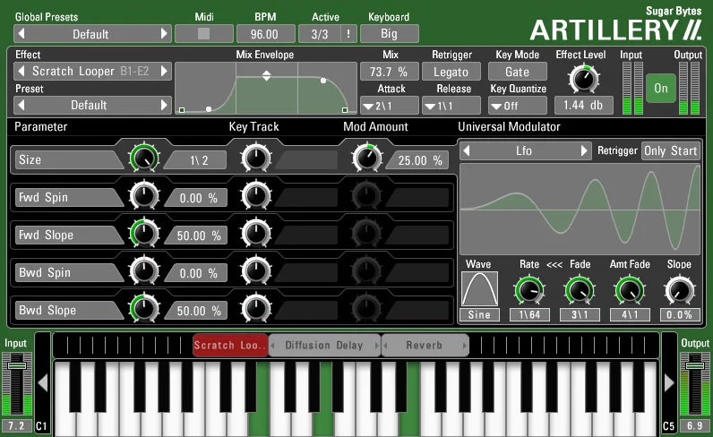Select the Reverb effect zone
This screenshot has width=713, height=437.
425,346
